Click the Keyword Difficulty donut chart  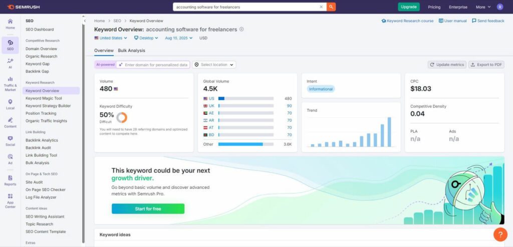(x=122, y=117)
